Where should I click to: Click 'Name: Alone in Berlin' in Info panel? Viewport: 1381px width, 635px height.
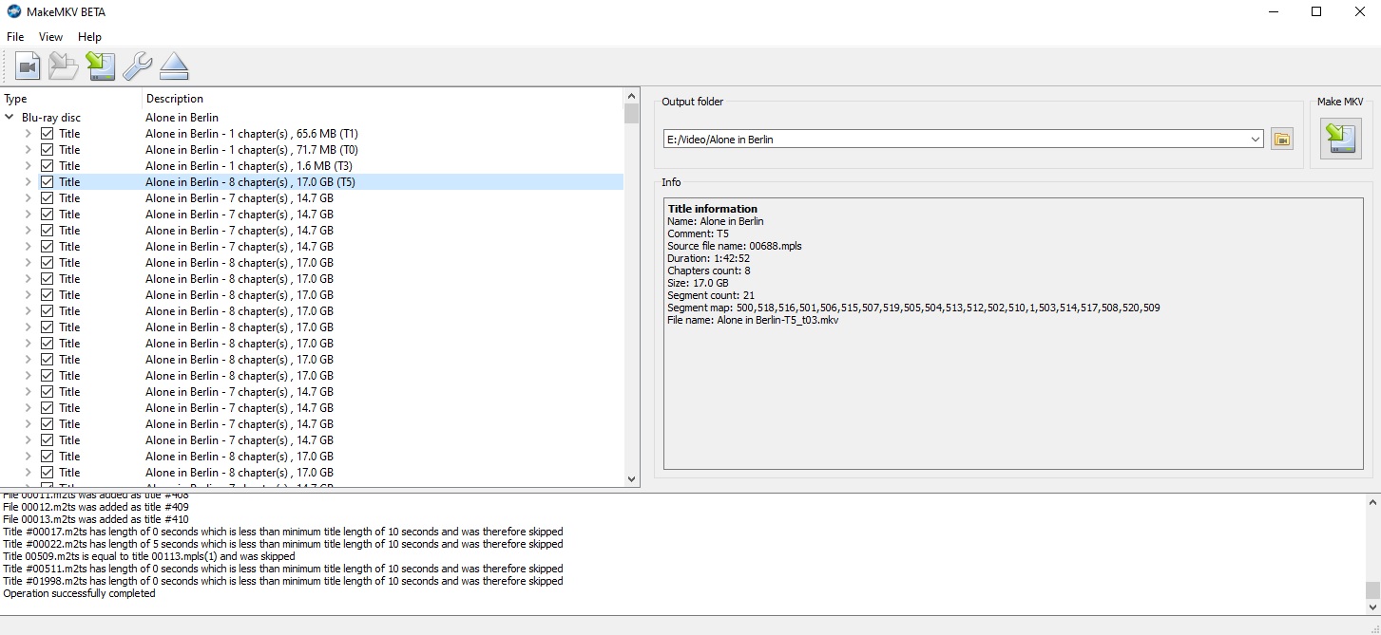(x=716, y=221)
